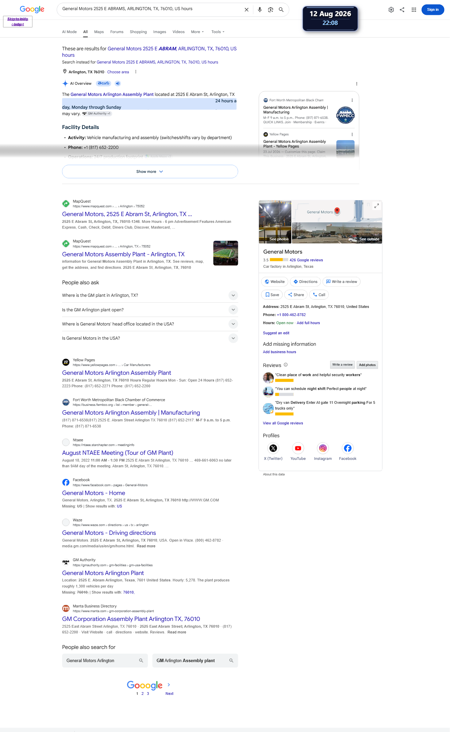The image size is (455, 732).
Task: Click the Google logo to go home
Action: point(32,9)
